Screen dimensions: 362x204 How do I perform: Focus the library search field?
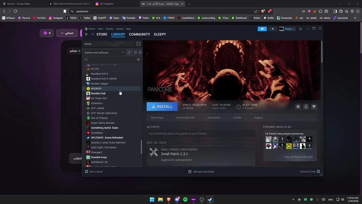pyautogui.click(x=110, y=60)
